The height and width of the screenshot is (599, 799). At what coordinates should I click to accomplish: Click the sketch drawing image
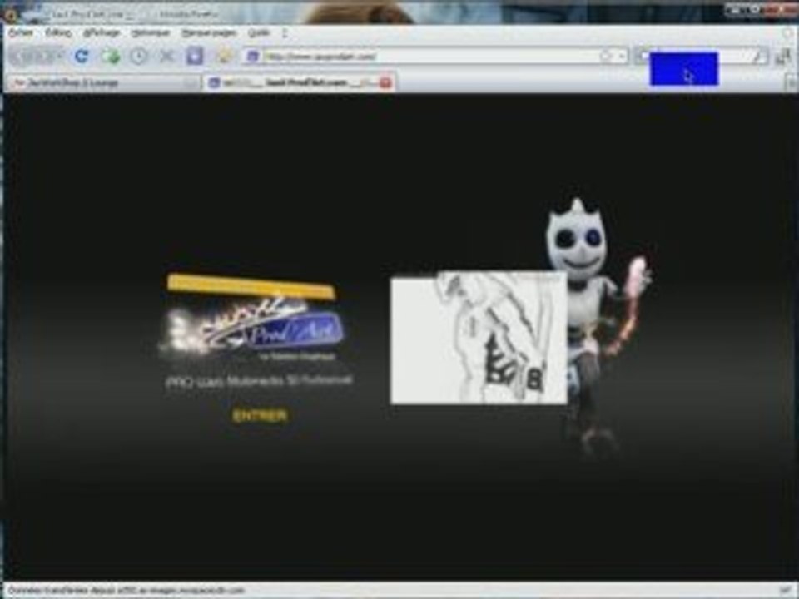coord(479,338)
